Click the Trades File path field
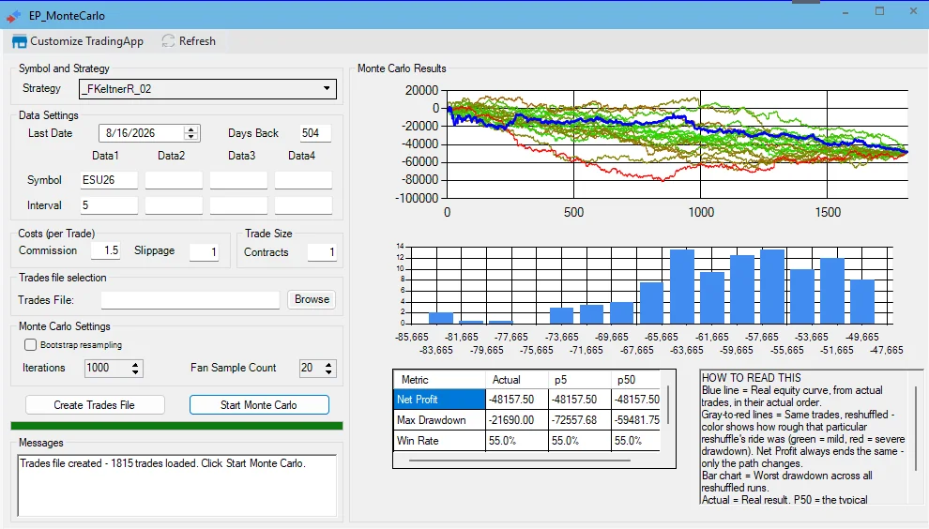929x529 pixels. 190,300
